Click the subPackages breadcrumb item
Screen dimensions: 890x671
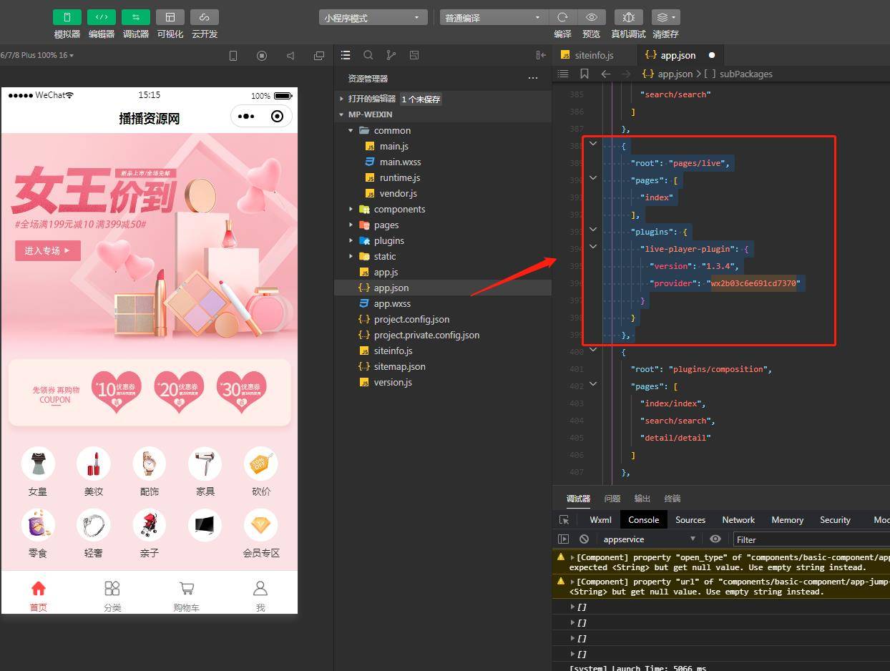(x=745, y=74)
